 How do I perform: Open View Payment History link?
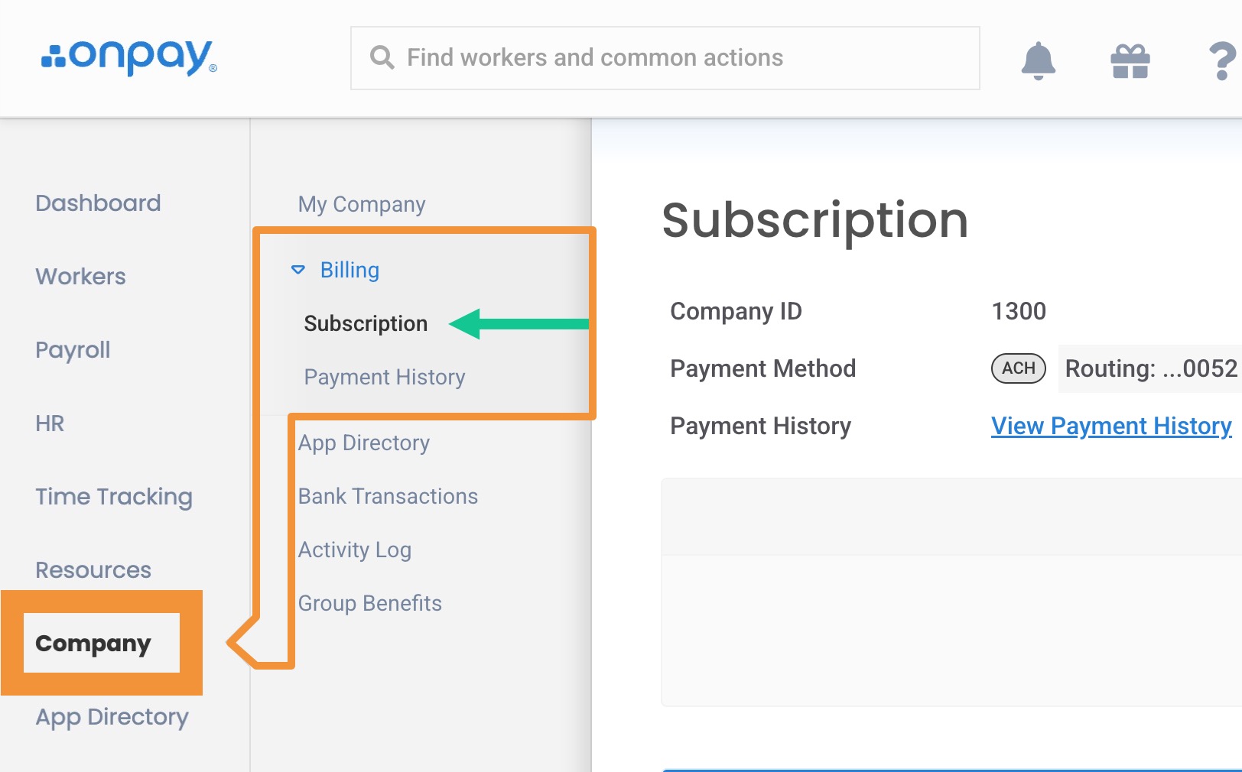point(1111,426)
